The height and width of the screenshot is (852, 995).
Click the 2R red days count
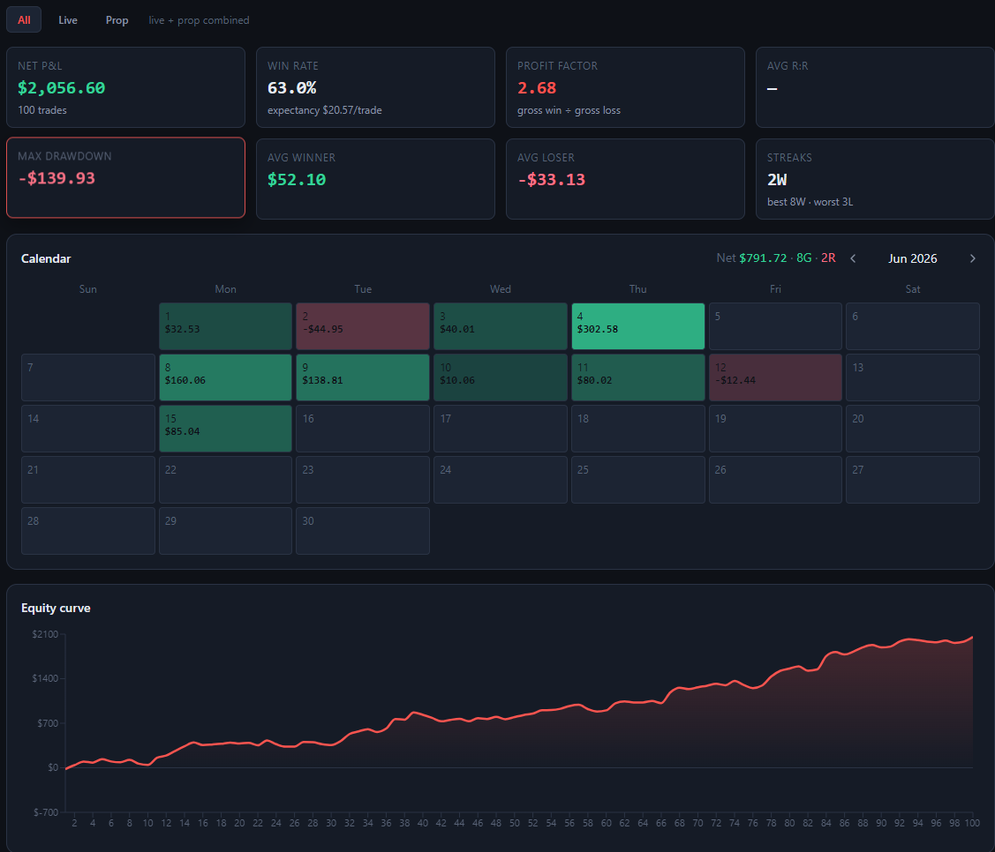coord(828,258)
